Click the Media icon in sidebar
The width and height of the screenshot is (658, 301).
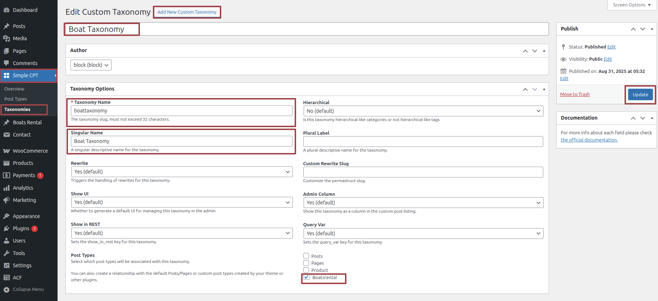(x=6, y=38)
